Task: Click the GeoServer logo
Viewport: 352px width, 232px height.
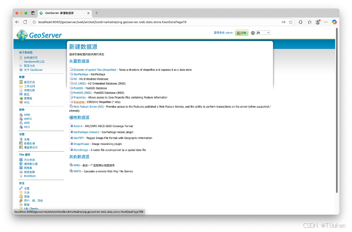Action: coord(39,35)
